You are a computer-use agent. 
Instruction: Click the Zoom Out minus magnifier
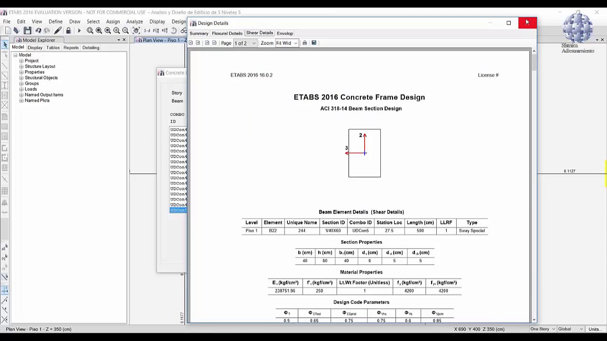[126, 31]
